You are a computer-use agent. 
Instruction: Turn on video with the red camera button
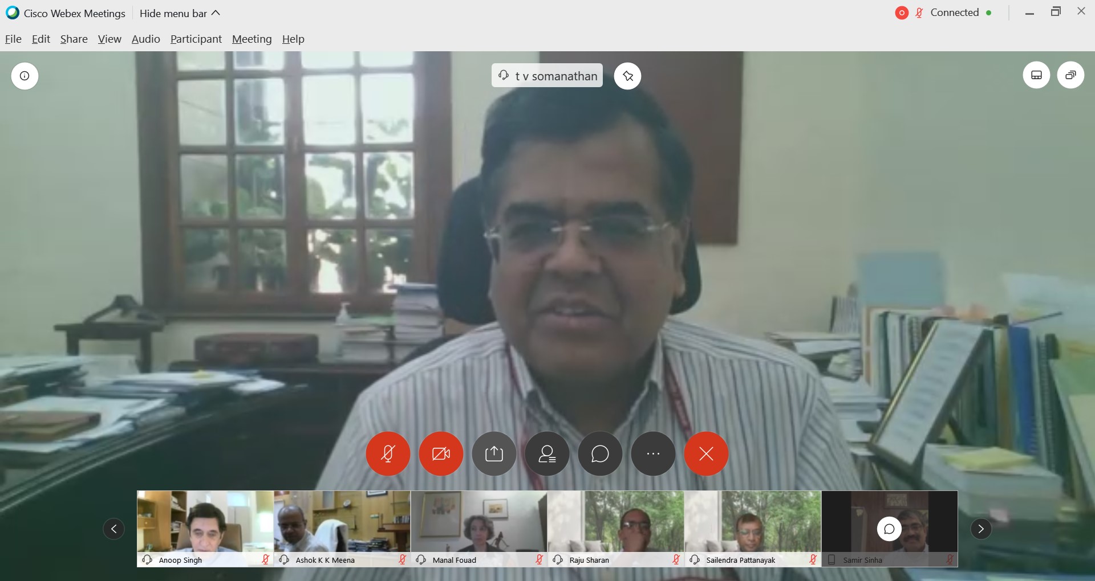pos(441,454)
